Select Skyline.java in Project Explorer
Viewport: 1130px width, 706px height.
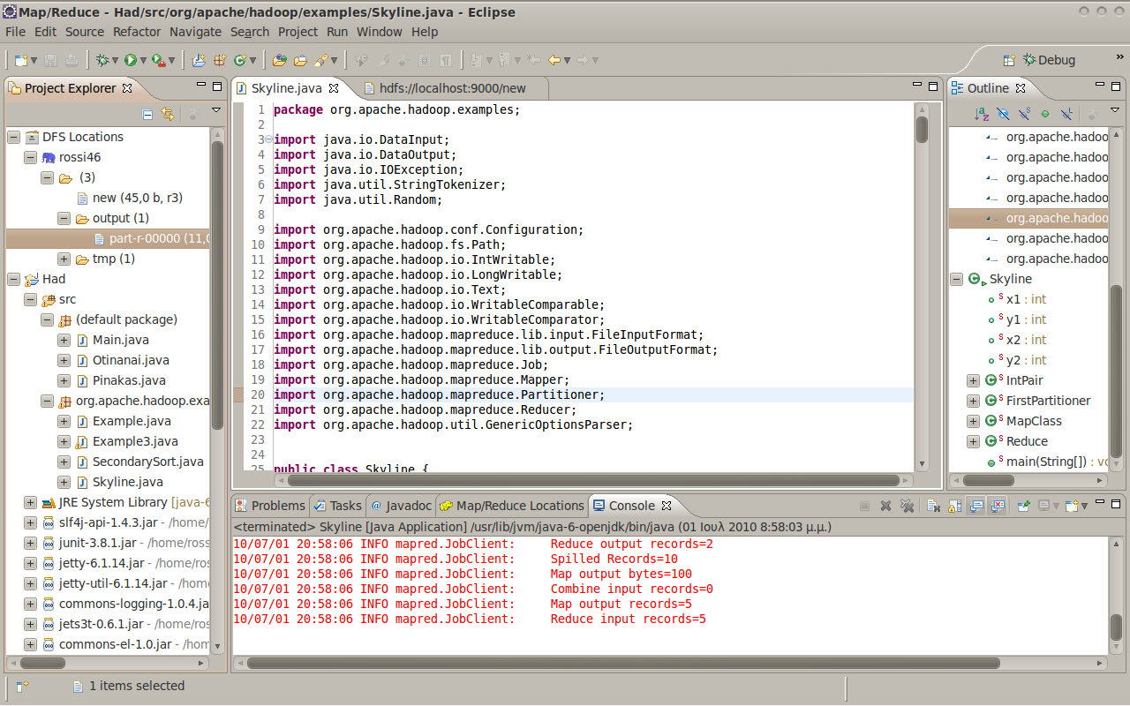(x=127, y=482)
